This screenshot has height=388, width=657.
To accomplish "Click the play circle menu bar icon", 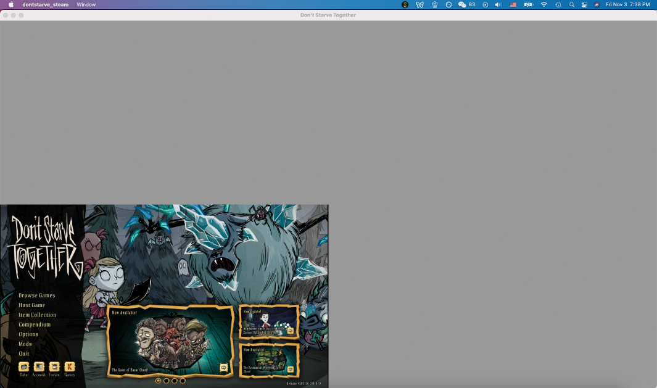I will click(x=486, y=4).
